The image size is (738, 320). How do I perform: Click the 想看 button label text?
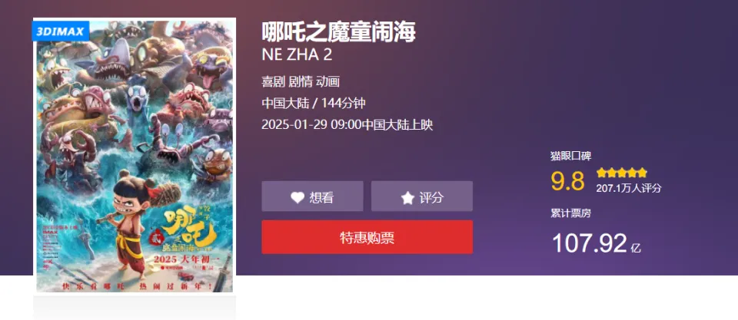(x=321, y=198)
